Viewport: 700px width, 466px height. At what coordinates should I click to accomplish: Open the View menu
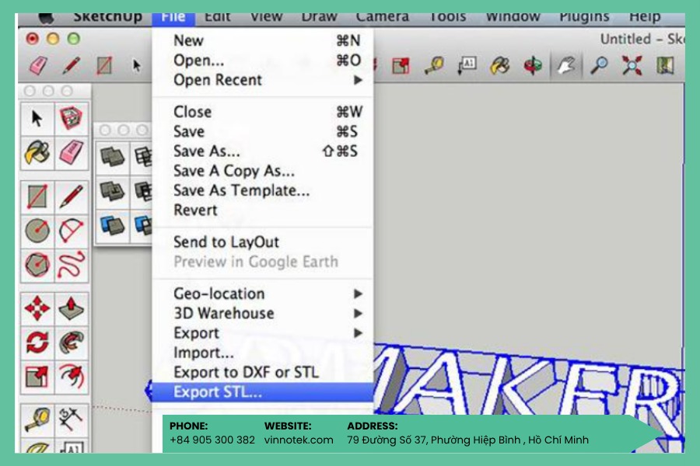[x=267, y=18]
